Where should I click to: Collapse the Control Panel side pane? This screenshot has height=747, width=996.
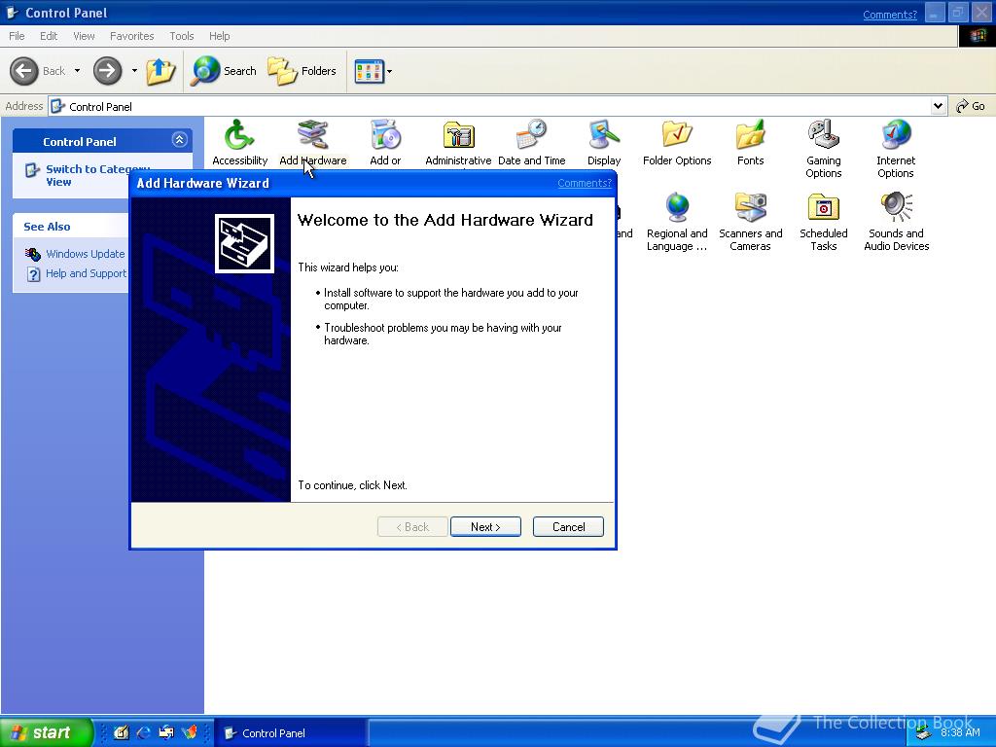coord(179,140)
